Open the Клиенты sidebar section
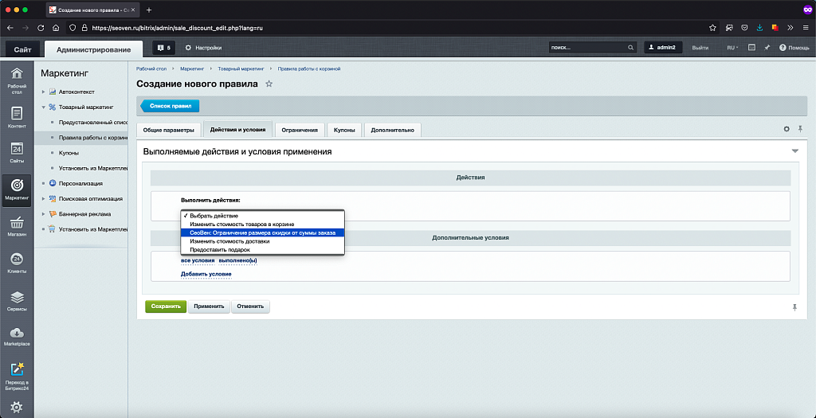The height and width of the screenshot is (418, 816). click(x=17, y=263)
